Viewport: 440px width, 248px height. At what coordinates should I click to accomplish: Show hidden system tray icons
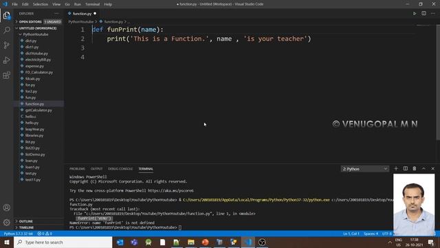coord(390,242)
